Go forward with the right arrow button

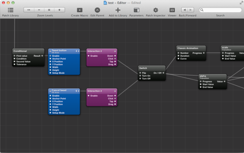coord(191,10)
